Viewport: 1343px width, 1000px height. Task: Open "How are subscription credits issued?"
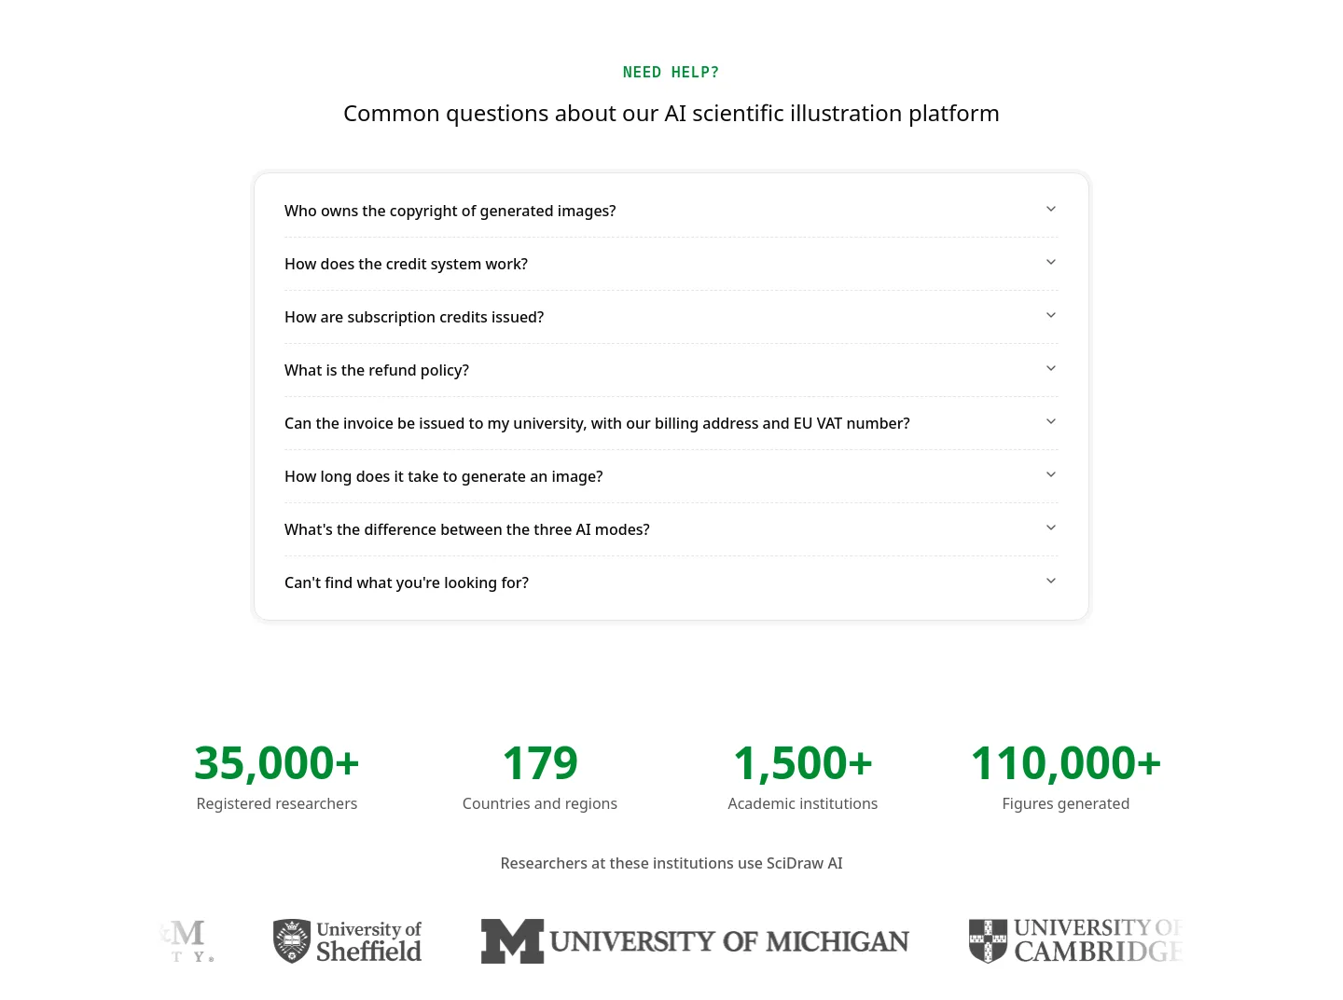(x=671, y=317)
